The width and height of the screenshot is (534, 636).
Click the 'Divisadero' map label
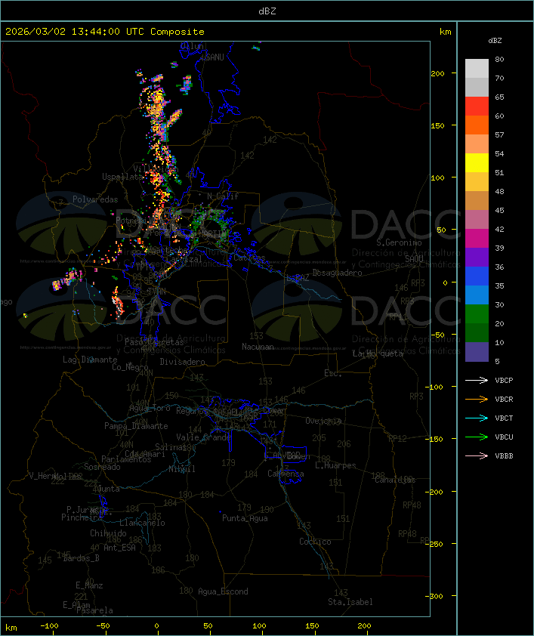[182, 361]
